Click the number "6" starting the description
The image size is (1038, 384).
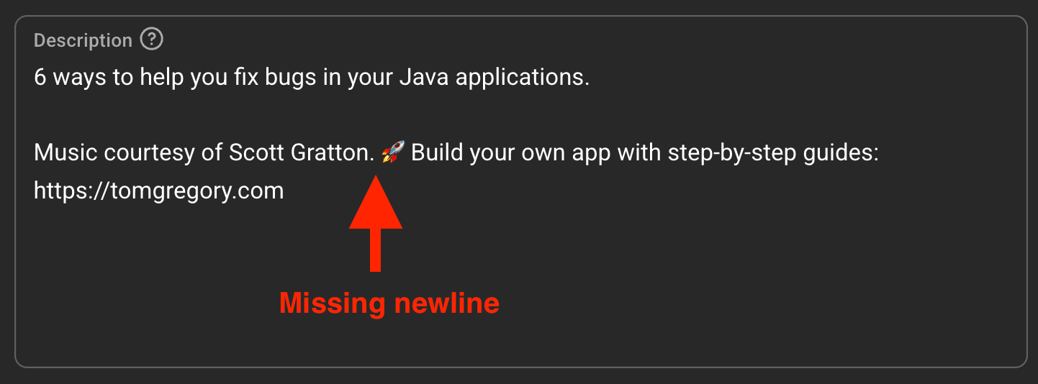click(40, 78)
